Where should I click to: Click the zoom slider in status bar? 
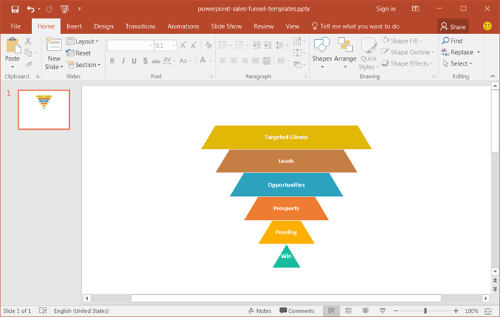[425, 311]
